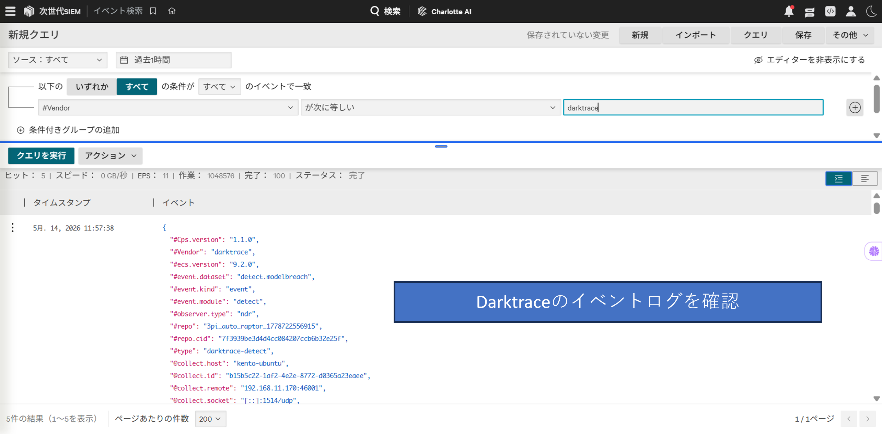Open the ソース：すべて source dropdown
The width and height of the screenshot is (882, 434).
coord(58,60)
